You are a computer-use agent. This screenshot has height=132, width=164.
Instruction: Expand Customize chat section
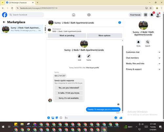click(x=143, y=52)
